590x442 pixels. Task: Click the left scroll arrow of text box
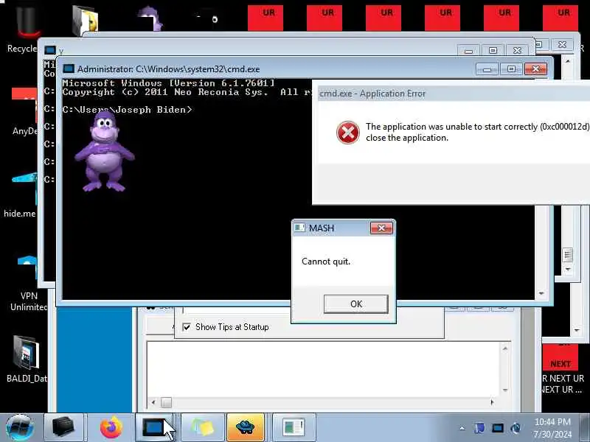tap(153, 402)
